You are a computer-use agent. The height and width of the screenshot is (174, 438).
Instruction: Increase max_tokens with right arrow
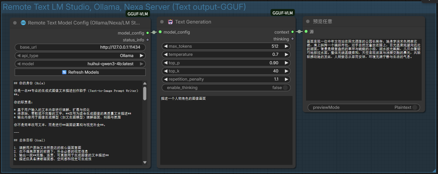tap(286, 46)
